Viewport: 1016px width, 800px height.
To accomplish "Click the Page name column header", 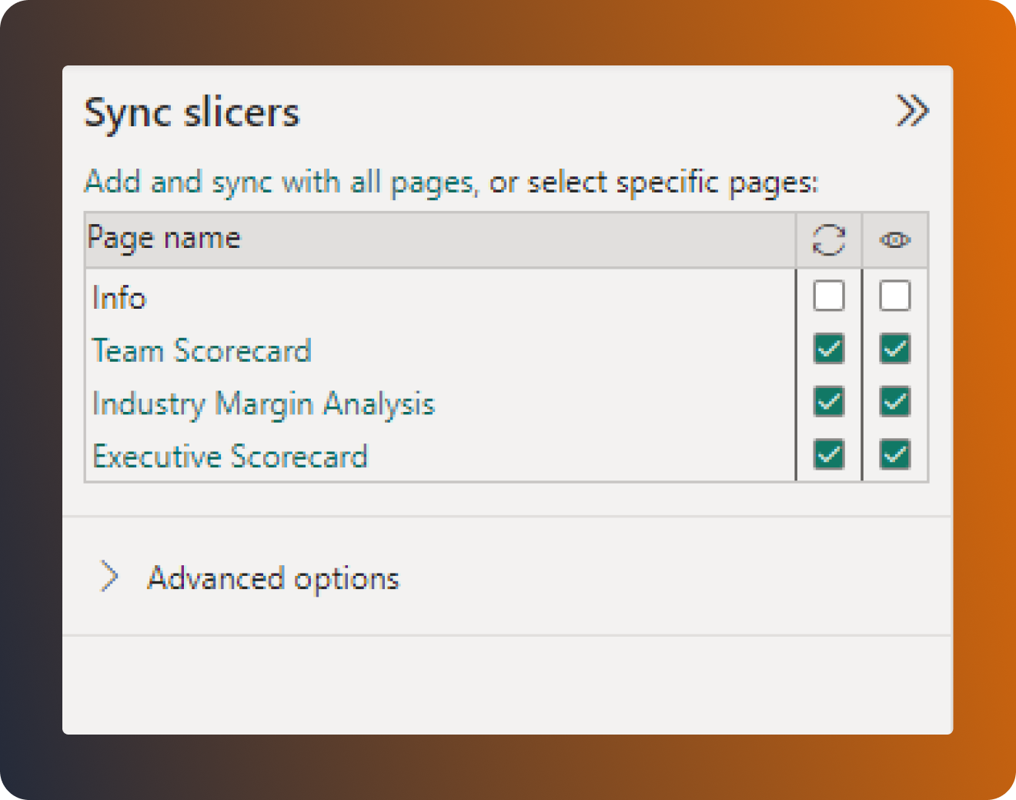I will [x=162, y=237].
